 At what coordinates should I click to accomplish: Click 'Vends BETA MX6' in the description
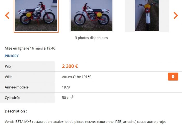point(18,122)
